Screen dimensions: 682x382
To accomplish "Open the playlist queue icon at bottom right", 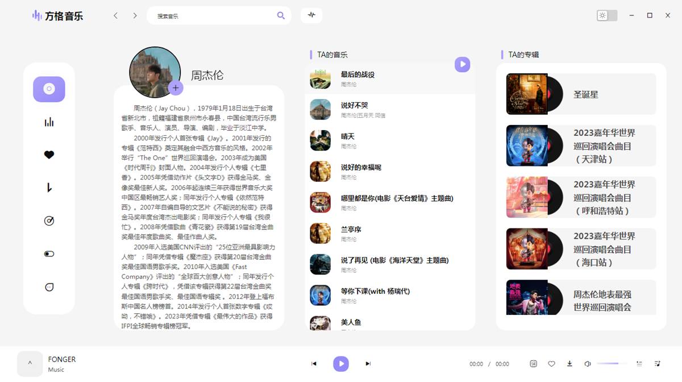I will tap(658, 364).
